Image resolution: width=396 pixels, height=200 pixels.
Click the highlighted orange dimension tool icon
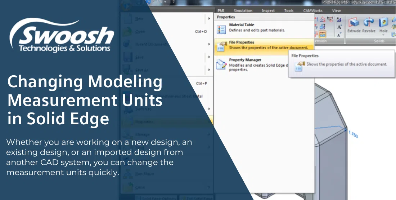[x=322, y=34]
